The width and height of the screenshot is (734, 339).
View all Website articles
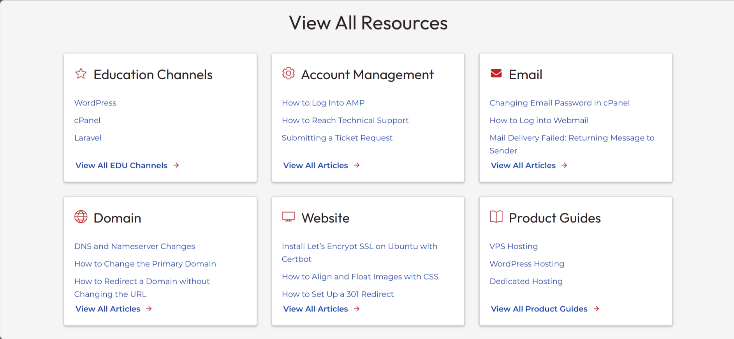pyautogui.click(x=316, y=309)
